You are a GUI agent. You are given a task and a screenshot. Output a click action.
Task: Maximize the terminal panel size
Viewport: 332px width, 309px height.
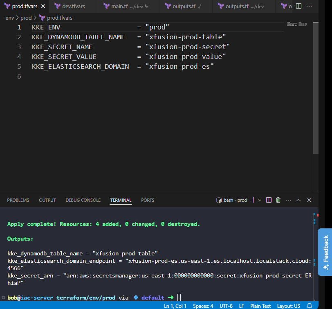click(298, 200)
